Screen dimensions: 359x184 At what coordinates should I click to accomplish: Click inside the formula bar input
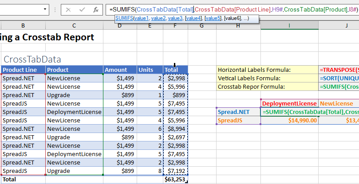(232, 10)
